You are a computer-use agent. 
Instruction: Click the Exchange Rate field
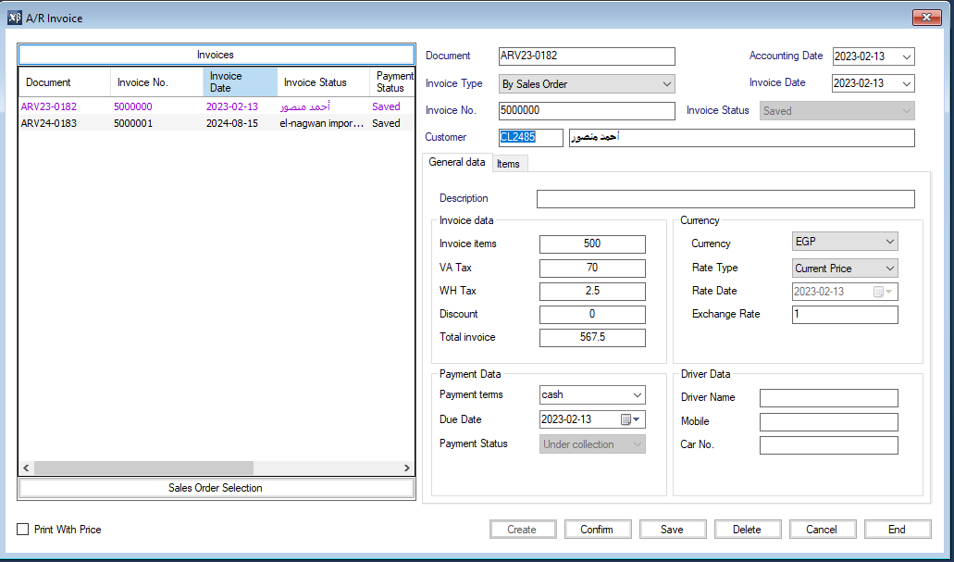point(845,314)
